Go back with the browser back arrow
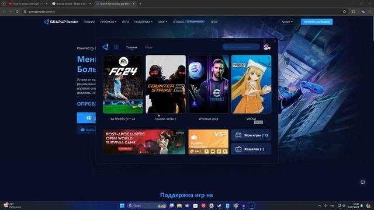This screenshot has height=210, width=374. (x=4, y=12)
